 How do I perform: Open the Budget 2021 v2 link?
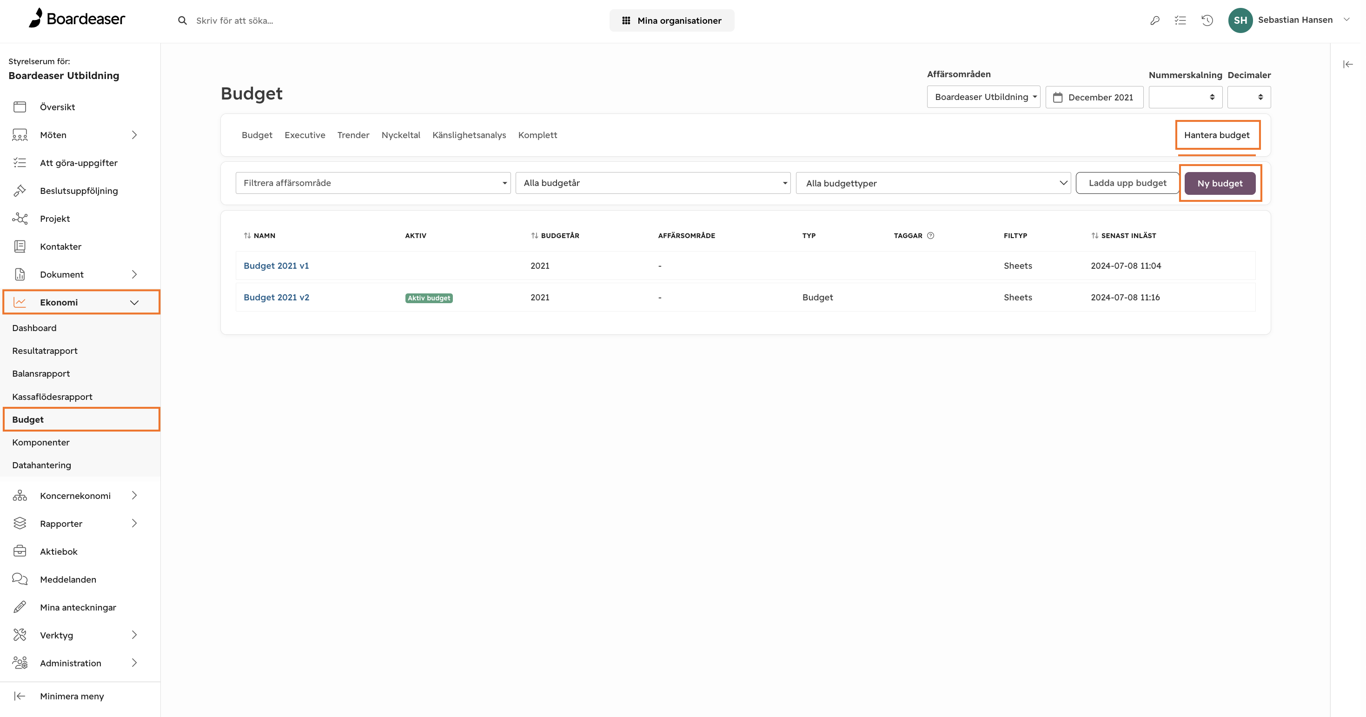pos(276,298)
